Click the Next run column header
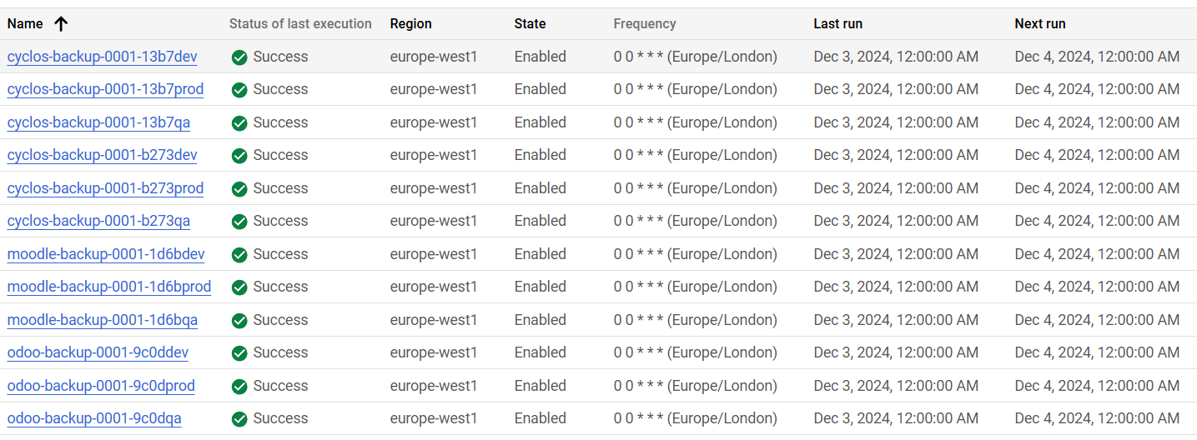The image size is (1197, 440). coord(1039,24)
